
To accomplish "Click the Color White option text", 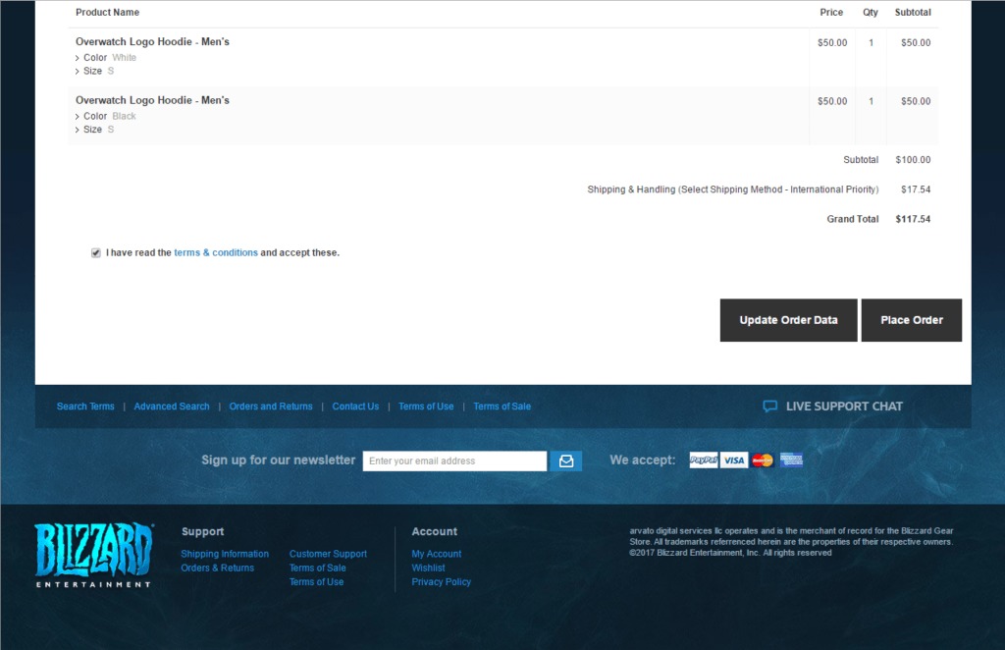I will point(110,58).
